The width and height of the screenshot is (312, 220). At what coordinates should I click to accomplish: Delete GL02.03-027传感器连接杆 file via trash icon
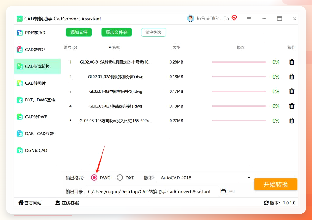[291, 106]
